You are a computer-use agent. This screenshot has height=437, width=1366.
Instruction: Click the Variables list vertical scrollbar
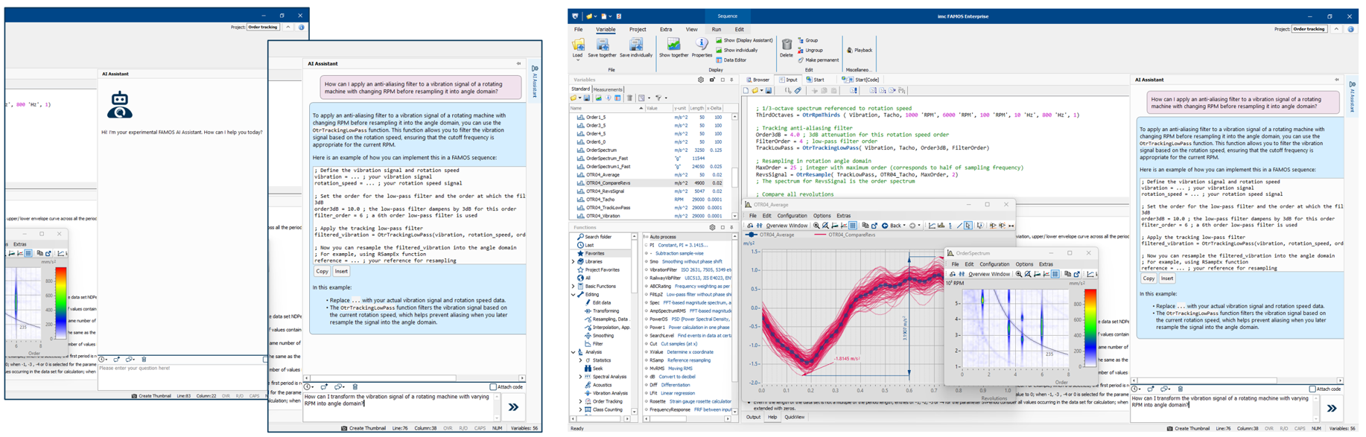click(x=735, y=165)
